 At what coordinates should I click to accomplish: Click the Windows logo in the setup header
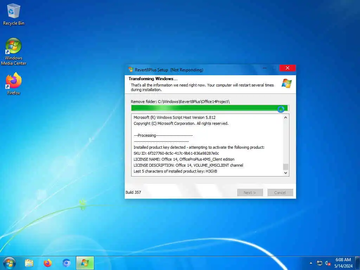coord(287,83)
